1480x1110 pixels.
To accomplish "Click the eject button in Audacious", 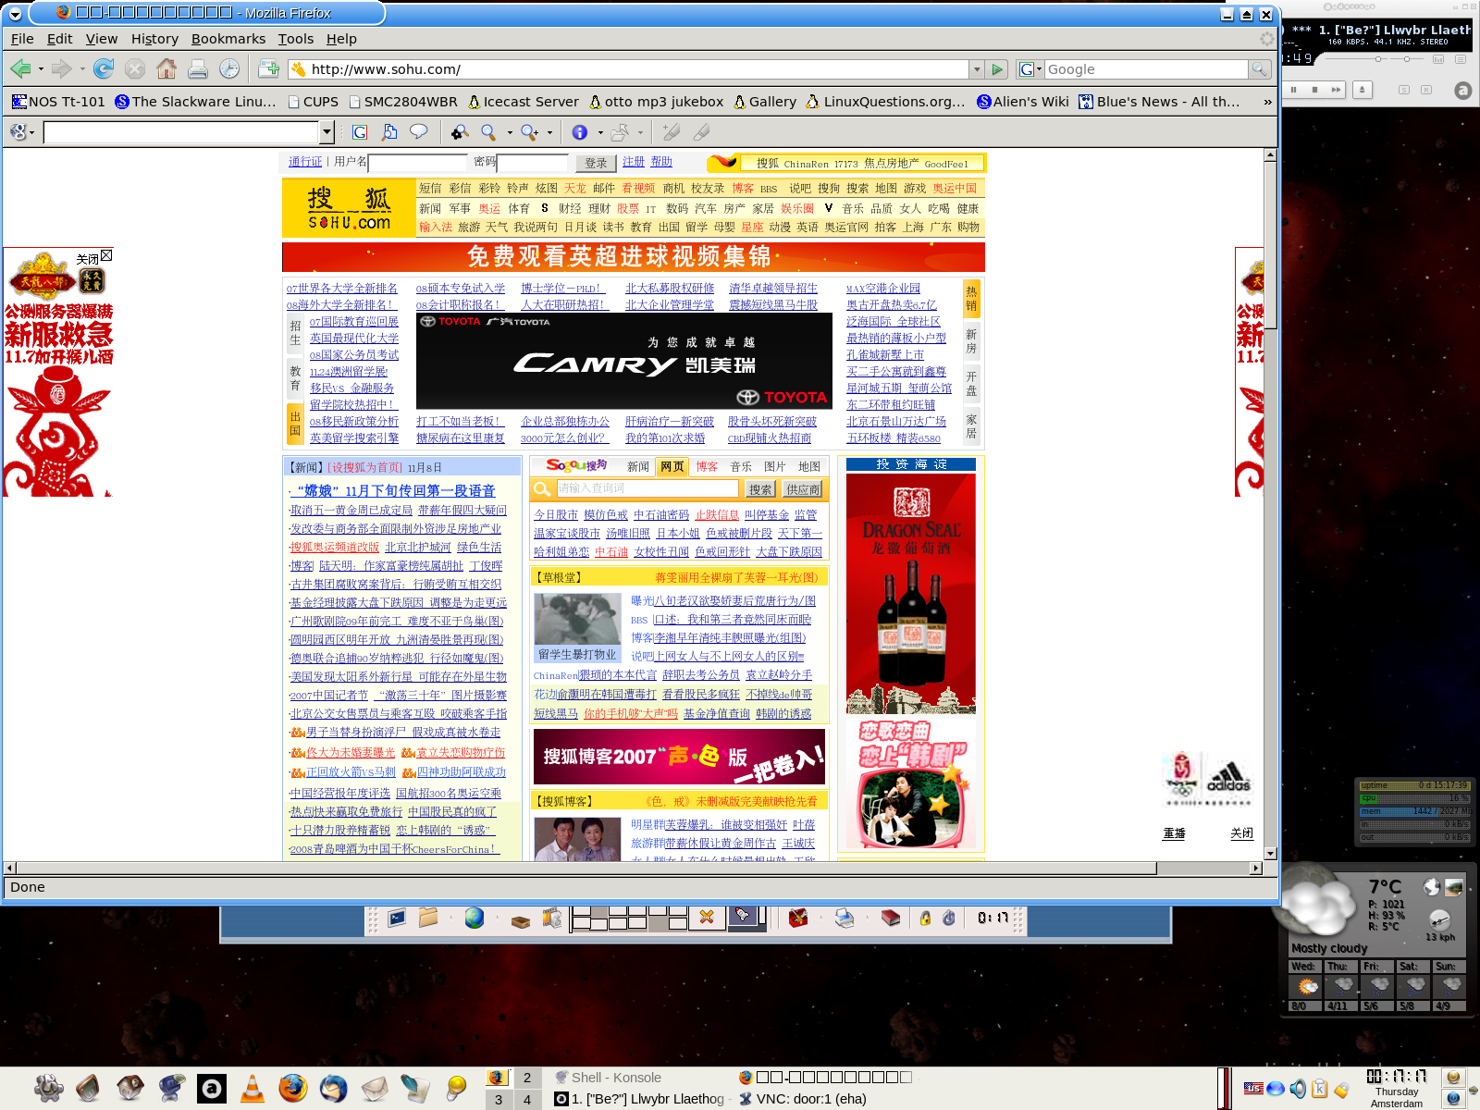I will click(x=1362, y=90).
